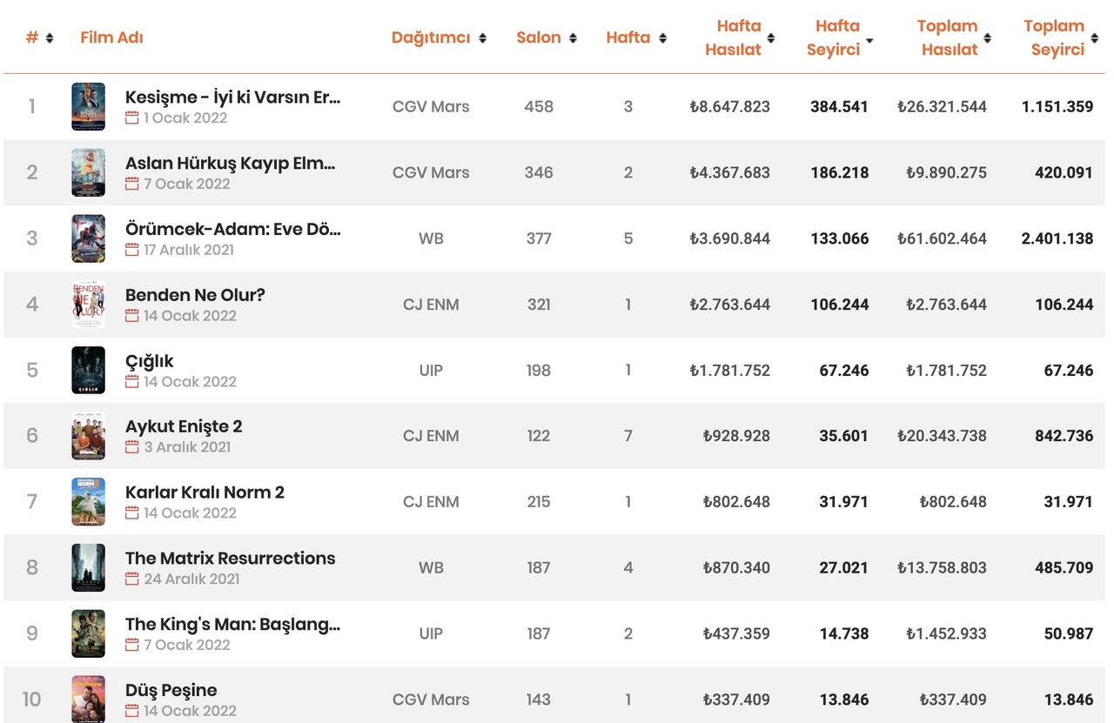Open the Çığlık film page
The width and height of the screenshot is (1114, 723).
pos(150,361)
